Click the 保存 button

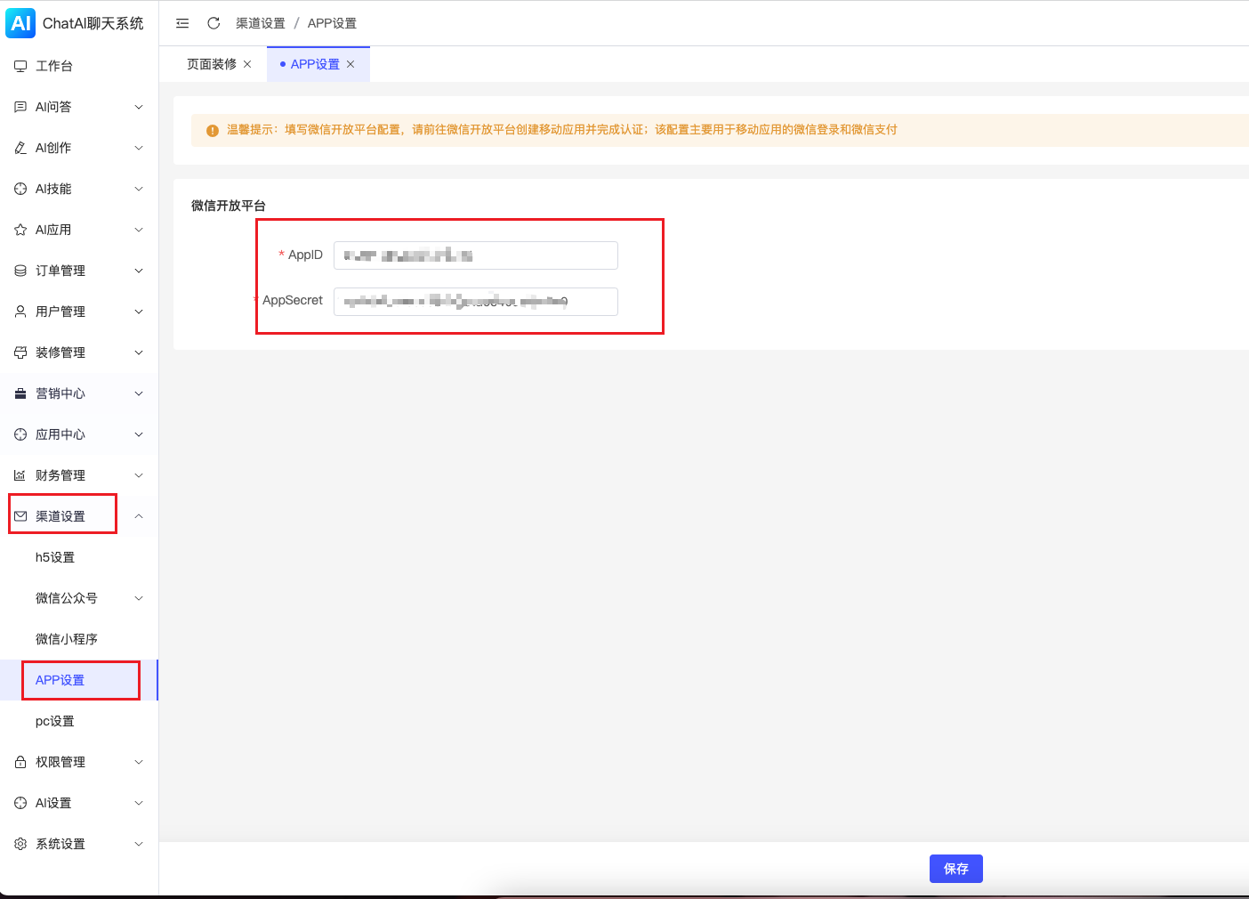pyautogui.click(x=956, y=869)
